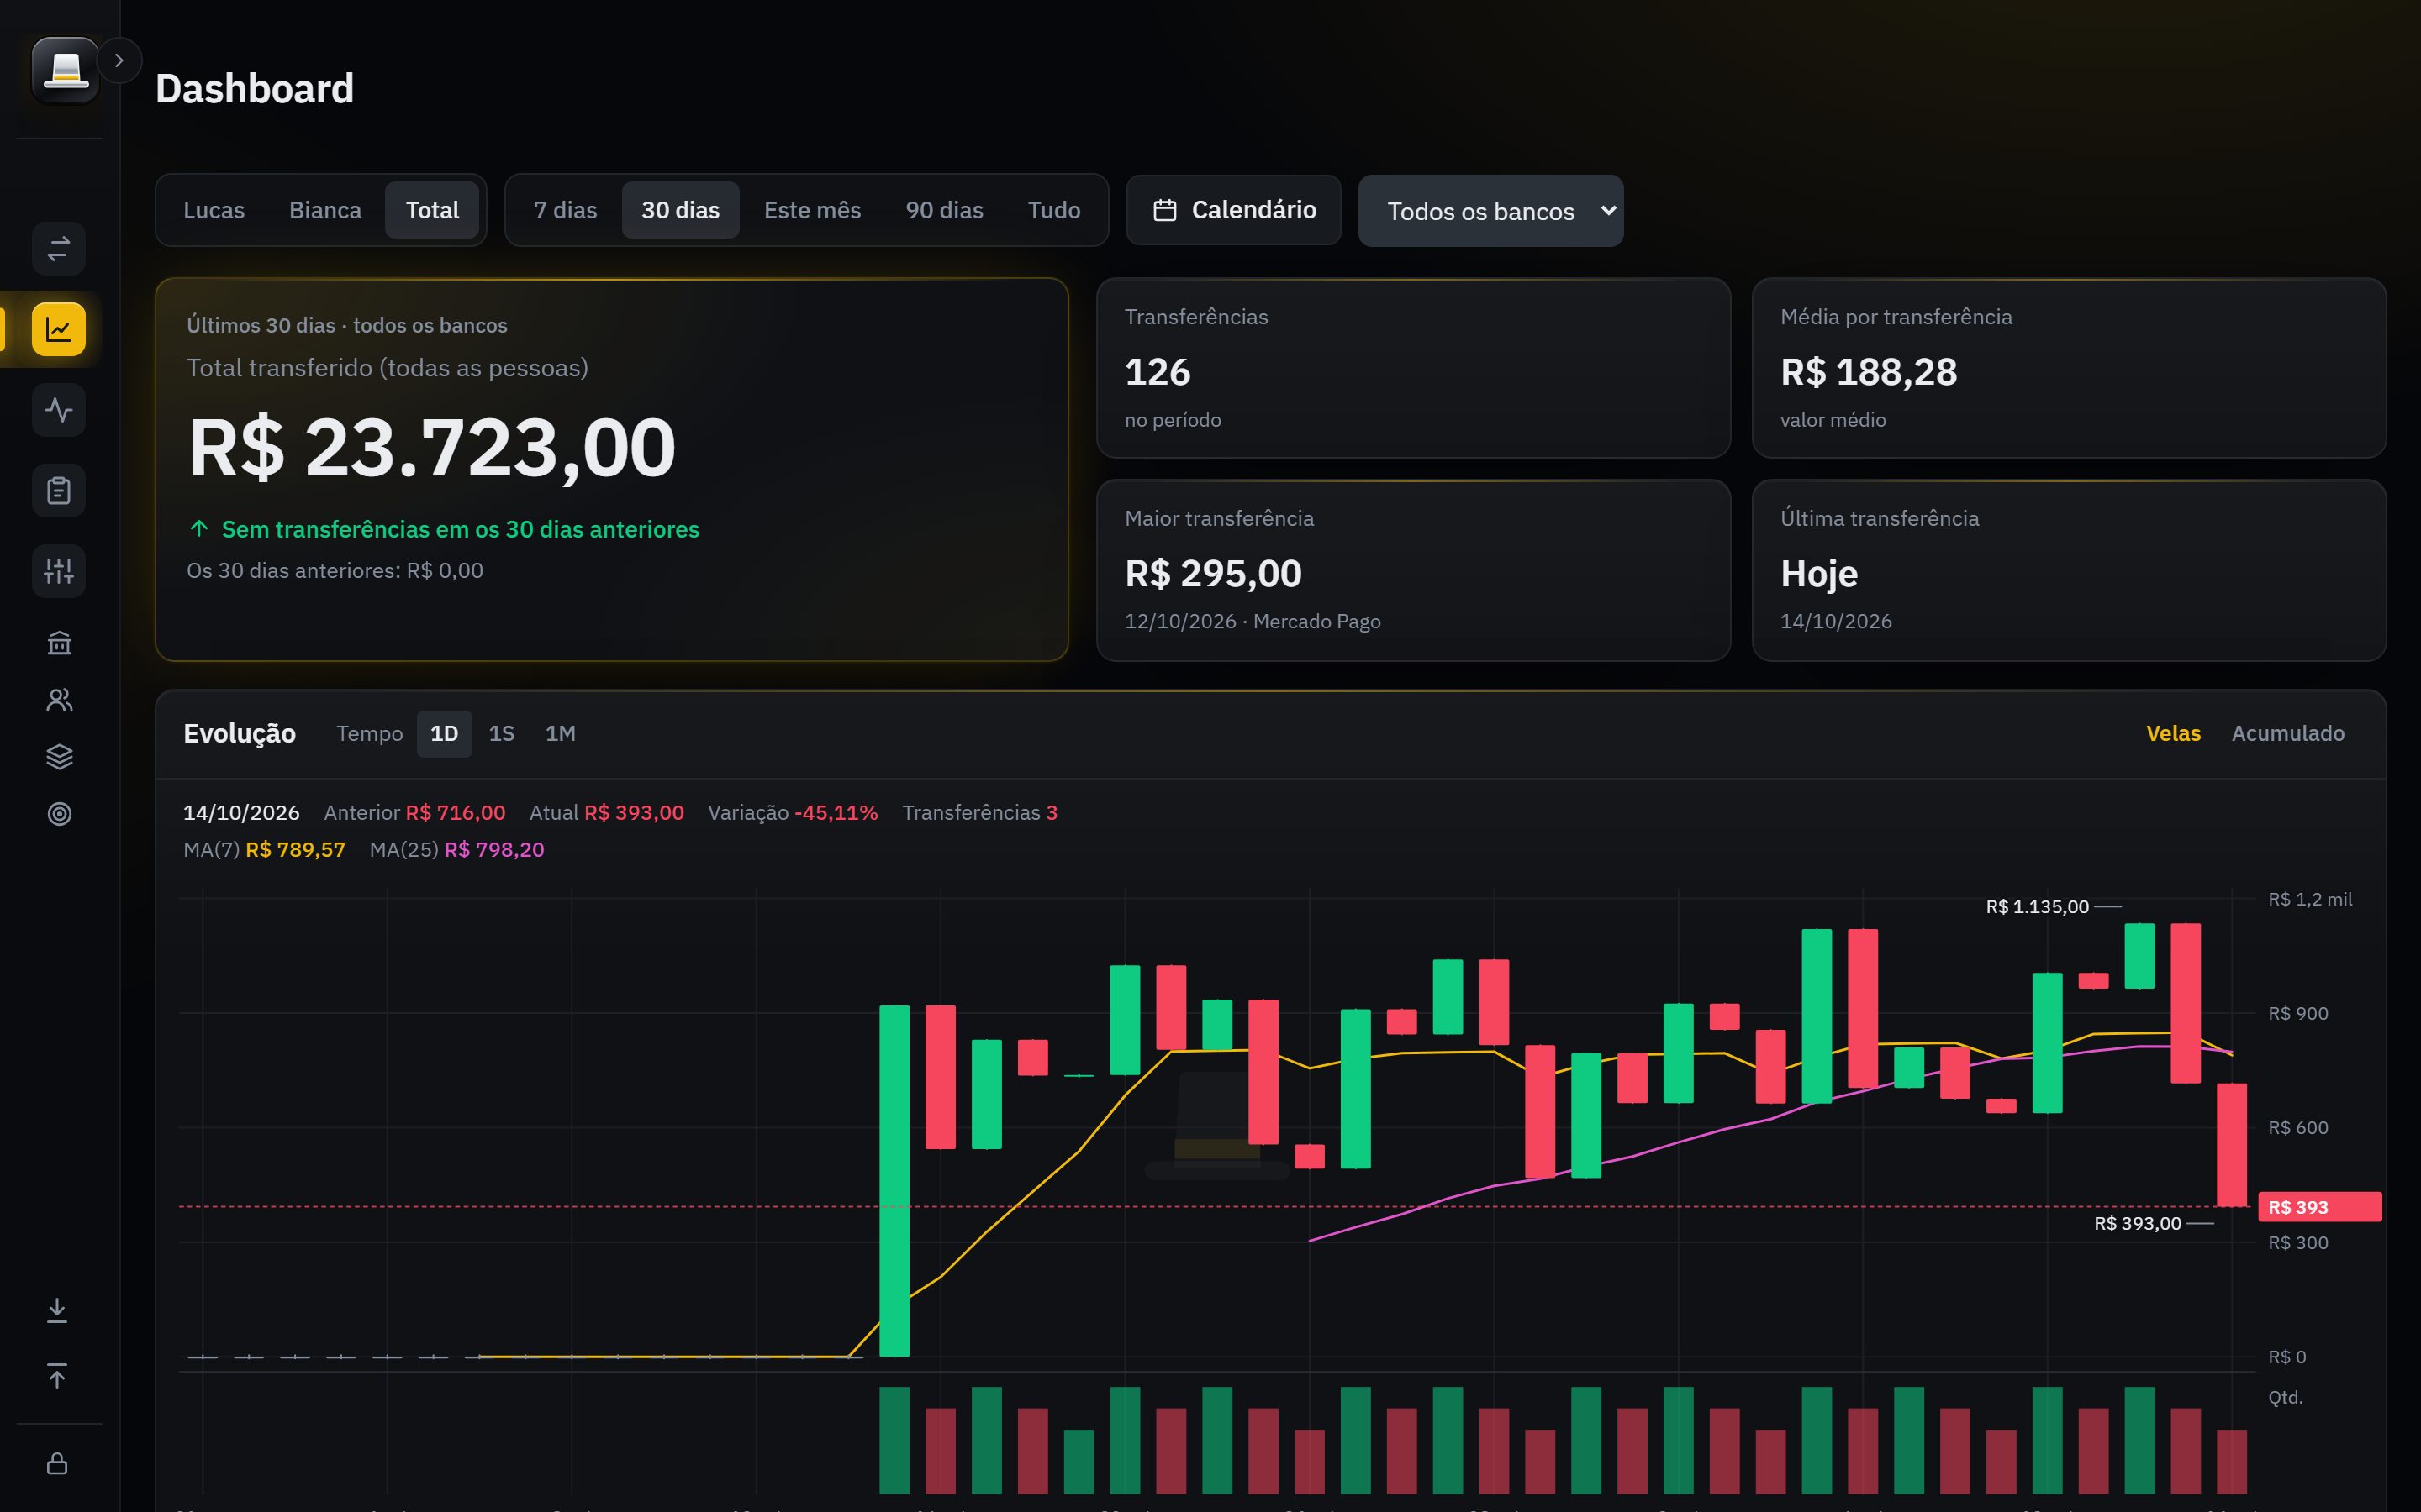Click the 14/10/2026 chart date label
This screenshot has width=2421, height=1512.
[241, 813]
